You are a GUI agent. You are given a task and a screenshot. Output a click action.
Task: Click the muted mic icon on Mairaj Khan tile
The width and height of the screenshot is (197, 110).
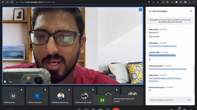click(x=22, y=90)
